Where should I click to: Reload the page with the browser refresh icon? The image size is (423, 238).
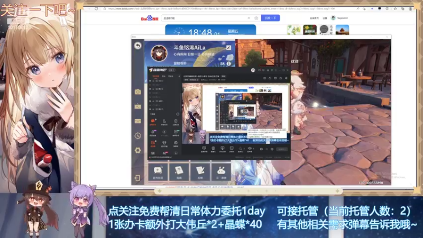[x=96, y=8]
